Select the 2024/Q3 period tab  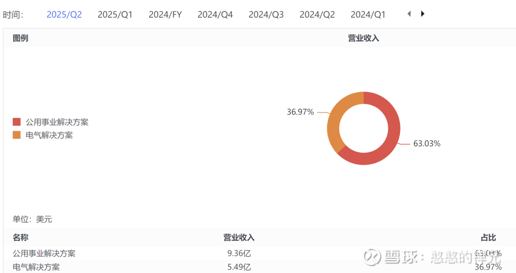click(x=266, y=15)
